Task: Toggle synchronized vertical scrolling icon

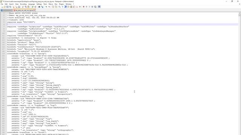Action: point(53,7)
